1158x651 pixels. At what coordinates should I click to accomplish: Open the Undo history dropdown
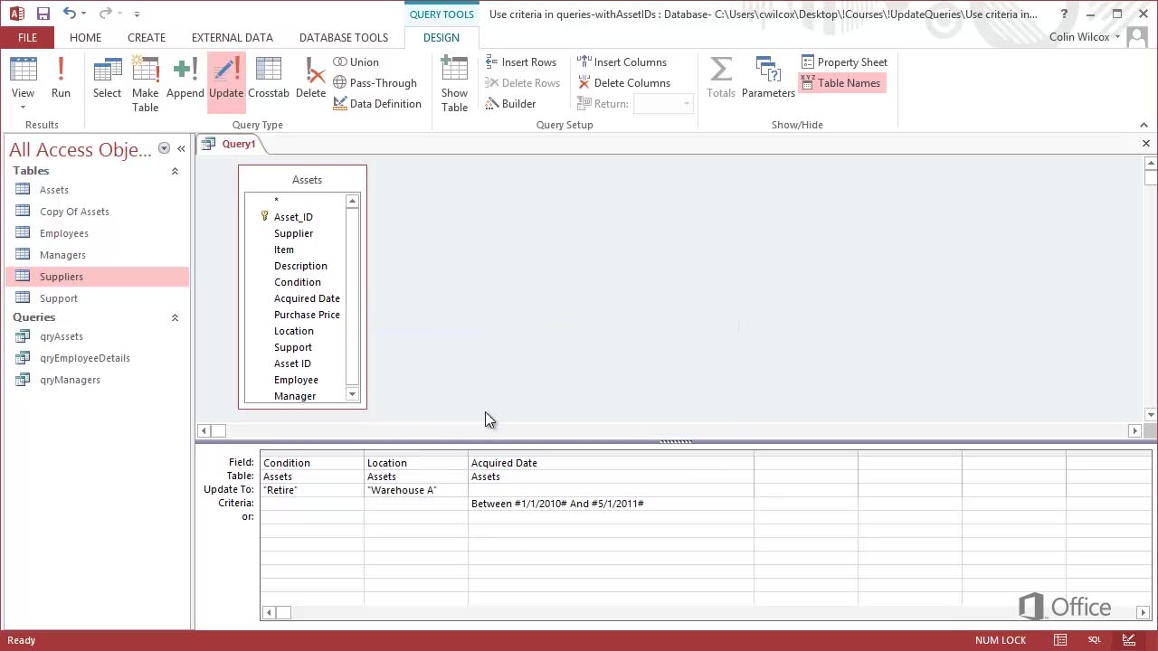click(x=83, y=14)
